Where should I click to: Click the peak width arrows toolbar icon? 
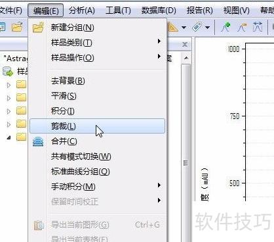[x=258, y=28]
